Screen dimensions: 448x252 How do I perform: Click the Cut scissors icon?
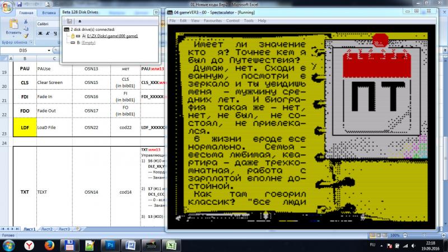coord(25,21)
